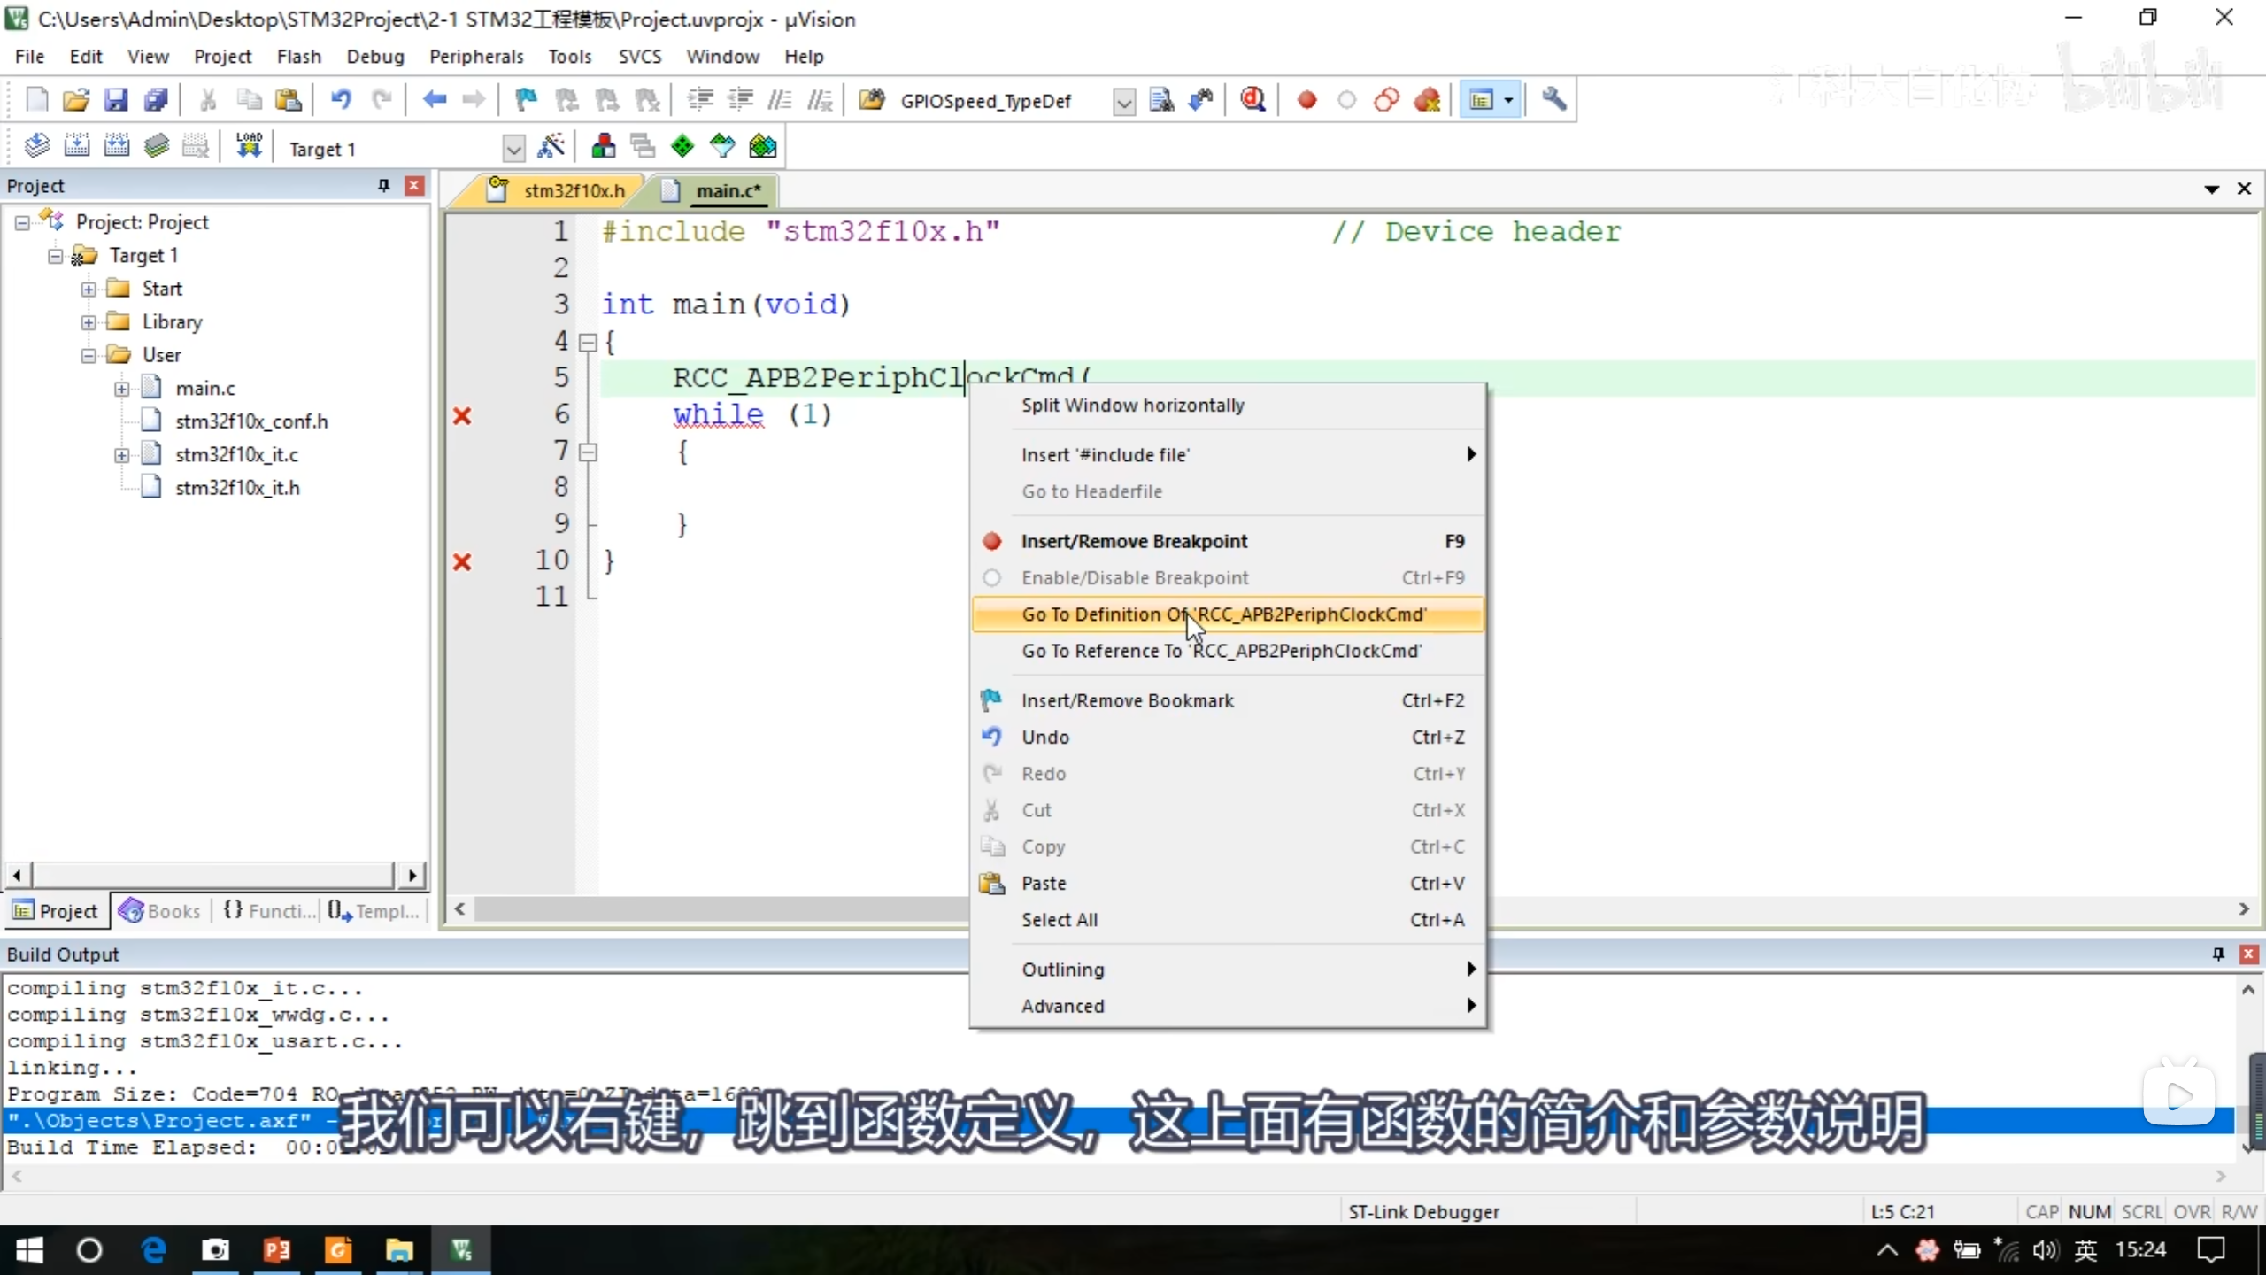Open the Target 1 dropdown
This screenshot has width=2266, height=1275.
point(513,149)
